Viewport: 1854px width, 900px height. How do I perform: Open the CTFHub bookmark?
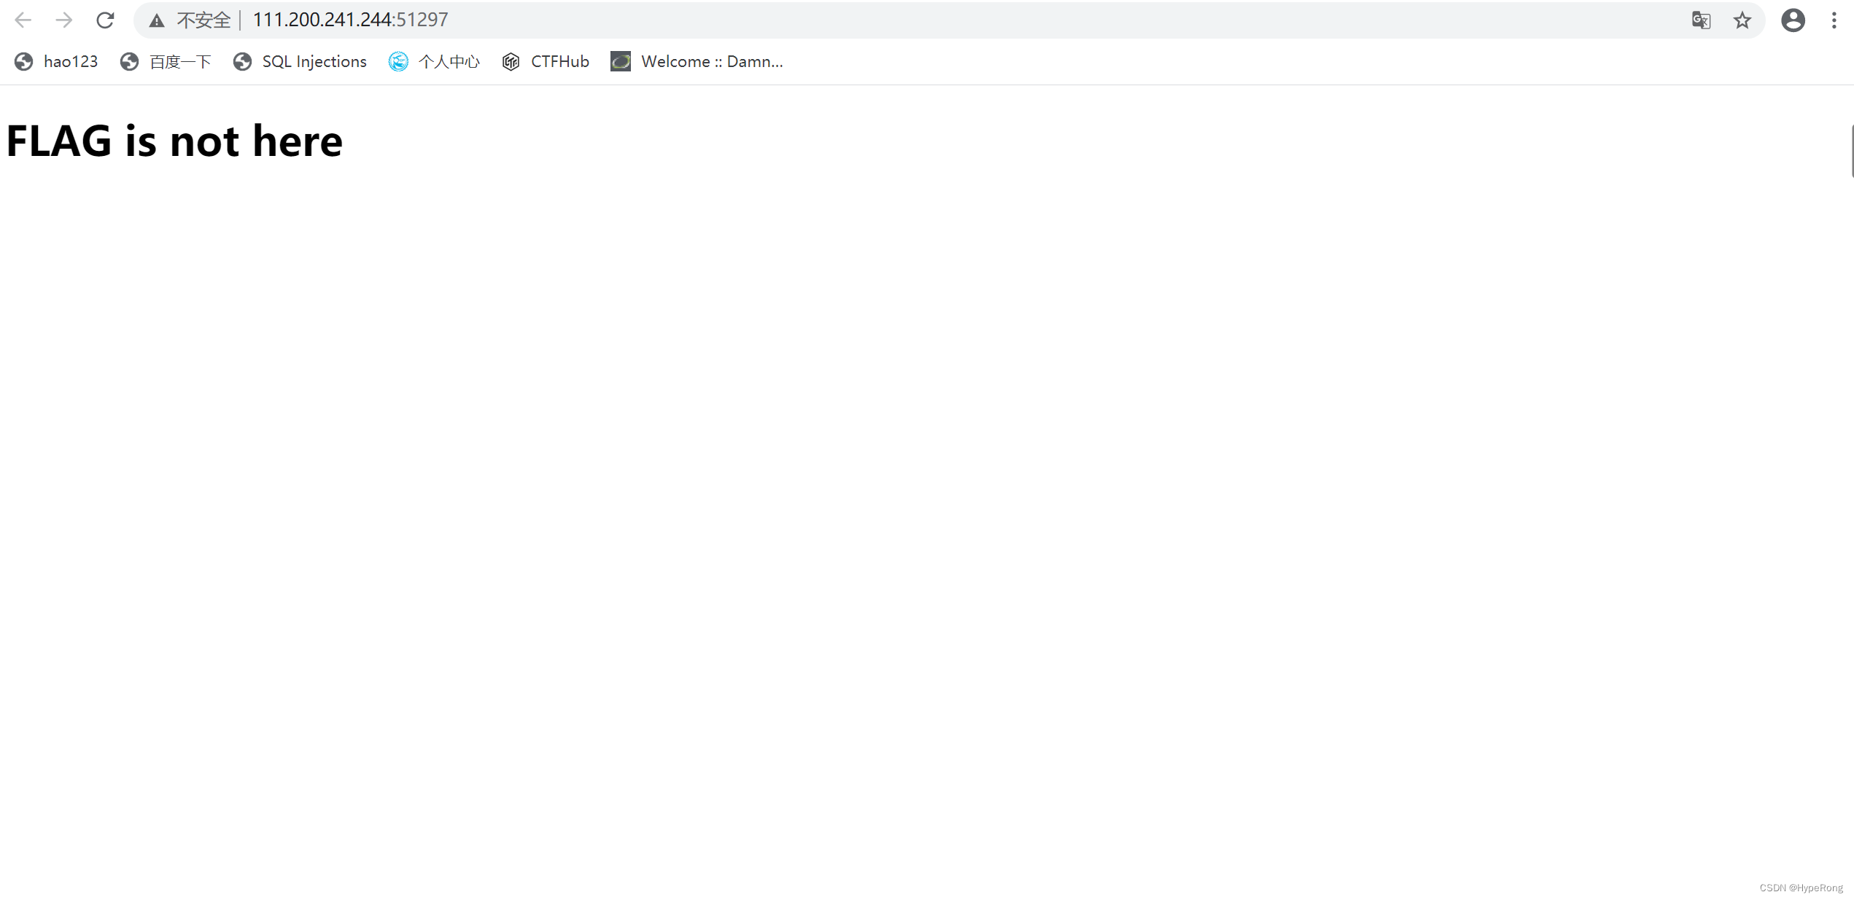[546, 62]
